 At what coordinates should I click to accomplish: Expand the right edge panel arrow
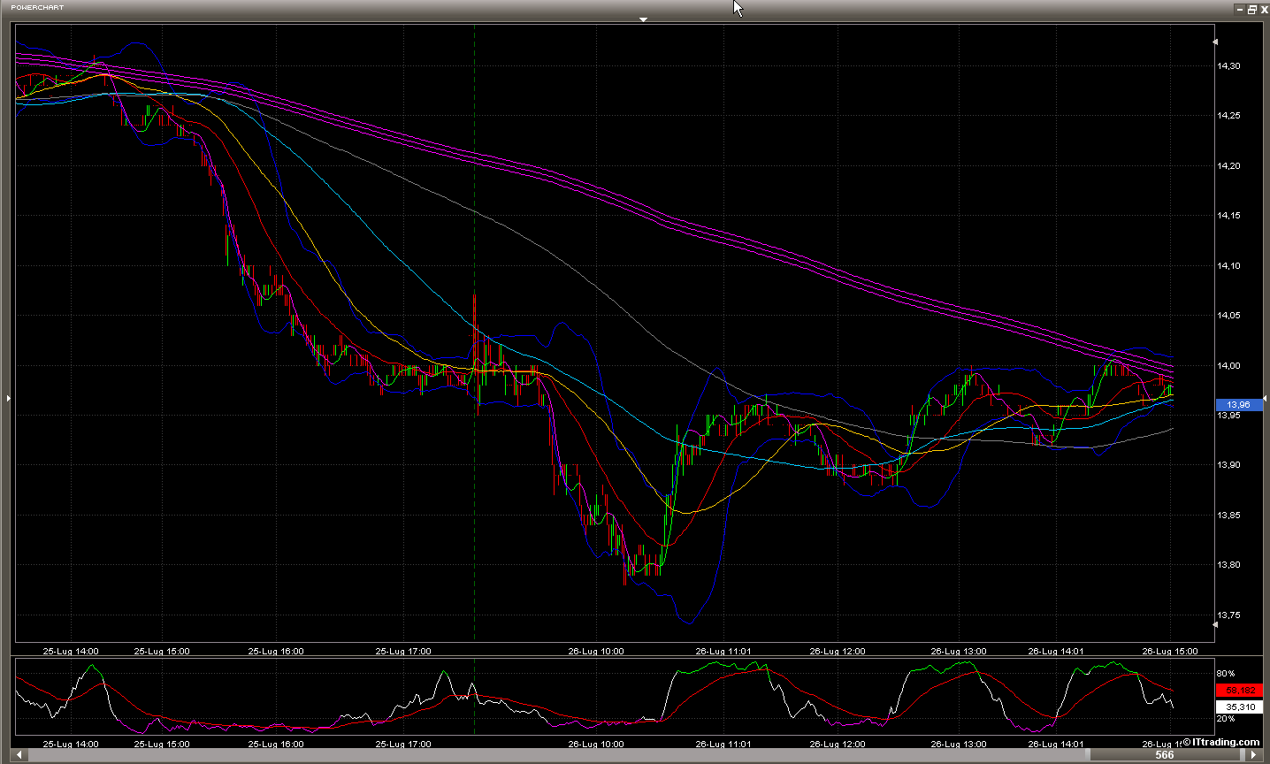(x=1265, y=399)
